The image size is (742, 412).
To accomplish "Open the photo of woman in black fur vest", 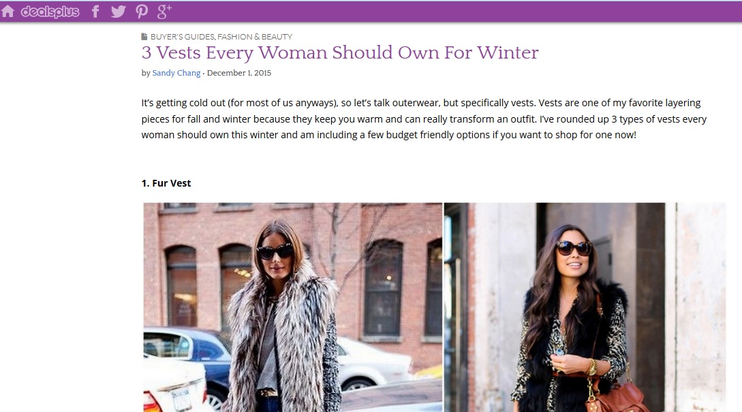I will [585, 307].
